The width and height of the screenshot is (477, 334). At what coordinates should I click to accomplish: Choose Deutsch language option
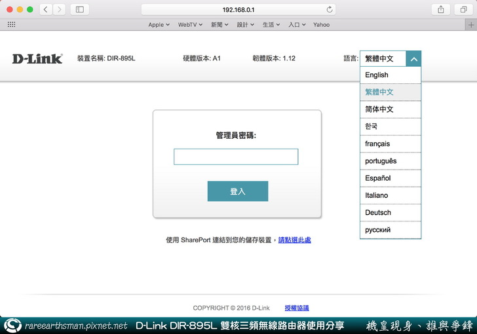391,212
